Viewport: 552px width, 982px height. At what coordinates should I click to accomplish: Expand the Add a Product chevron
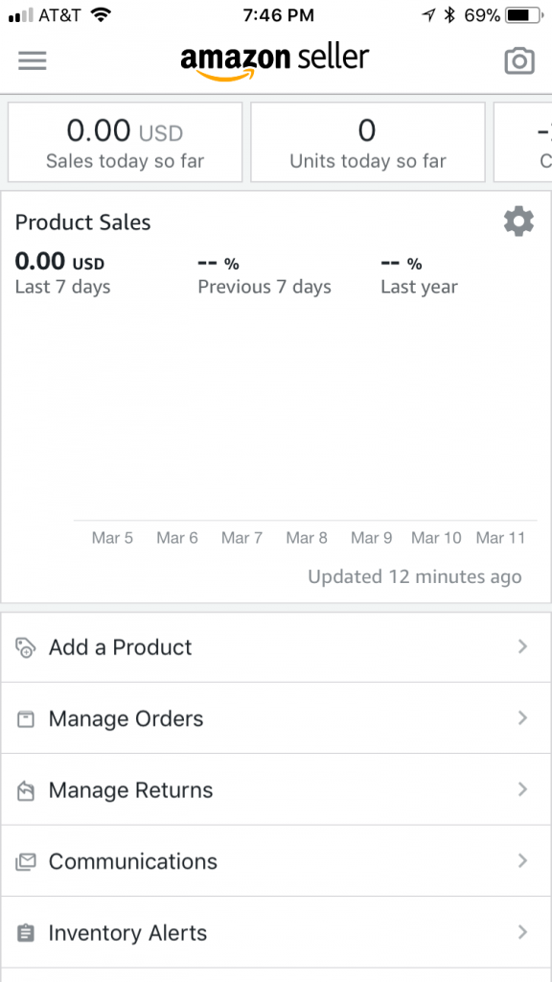(x=522, y=647)
